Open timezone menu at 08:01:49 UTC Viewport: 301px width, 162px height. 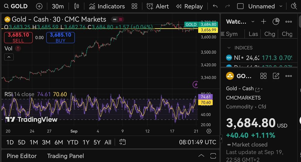197,142
